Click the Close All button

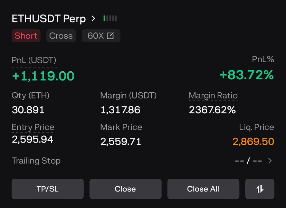point(203,189)
